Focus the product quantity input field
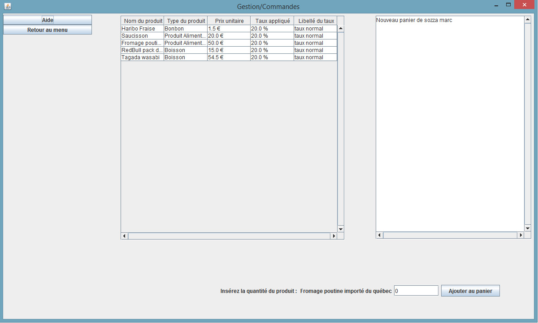Viewport: 538px width, 323px height. click(x=416, y=291)
